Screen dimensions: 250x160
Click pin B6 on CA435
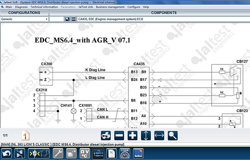click(x=133, y=100)
